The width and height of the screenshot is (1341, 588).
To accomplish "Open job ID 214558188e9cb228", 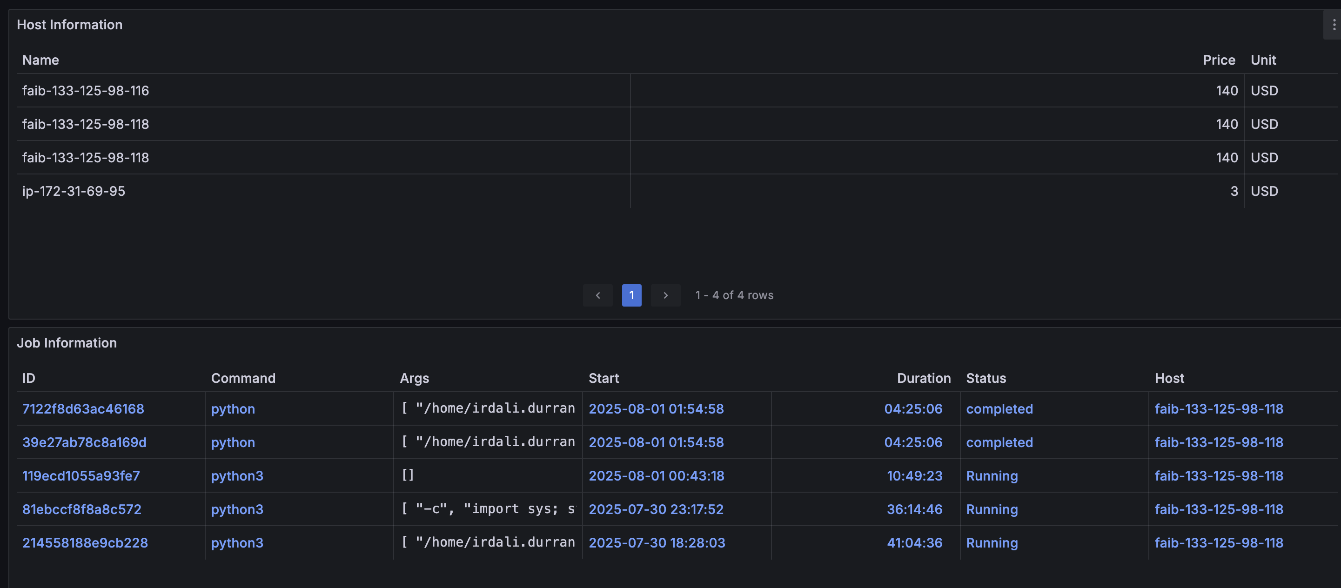I will click(x=85, y=542).
